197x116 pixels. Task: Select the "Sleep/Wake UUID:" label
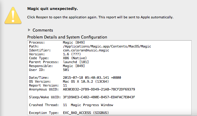[45, 97]
